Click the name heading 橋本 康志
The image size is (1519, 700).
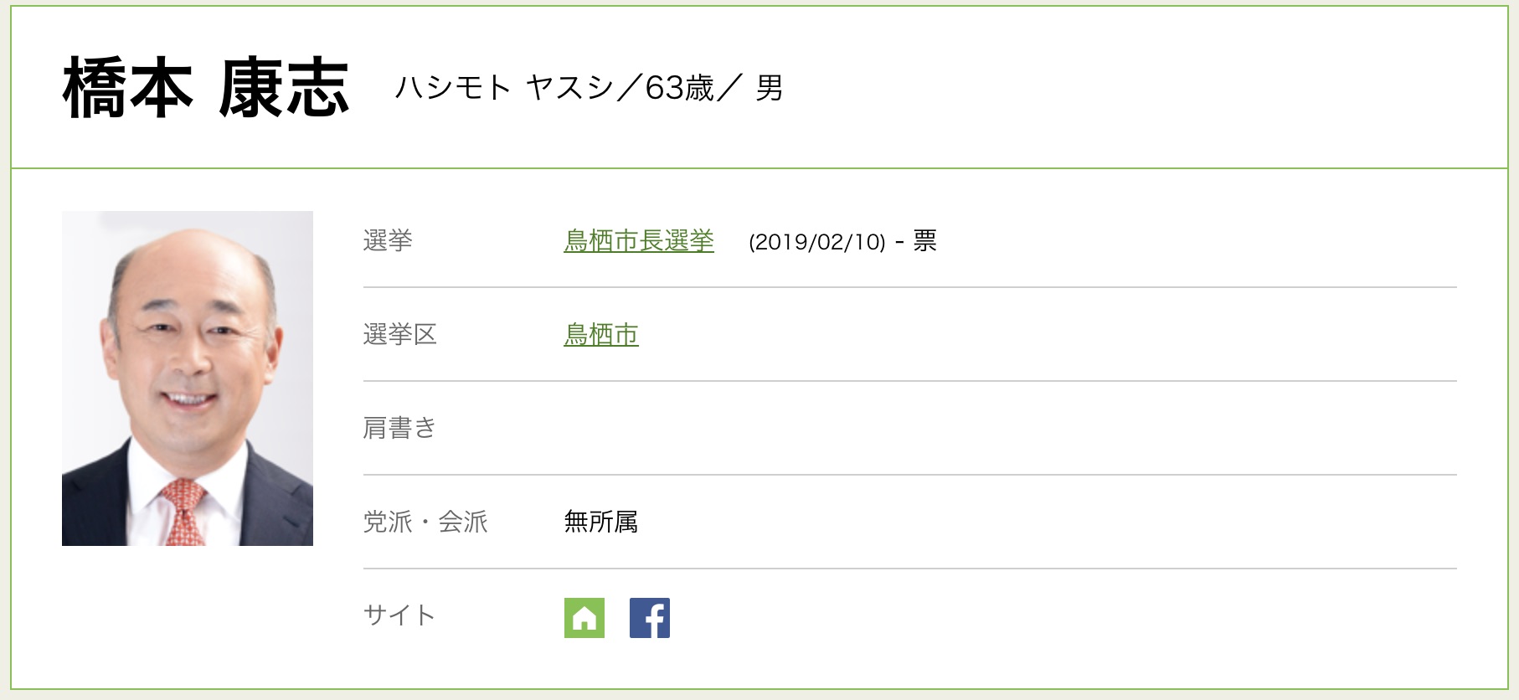206,88
